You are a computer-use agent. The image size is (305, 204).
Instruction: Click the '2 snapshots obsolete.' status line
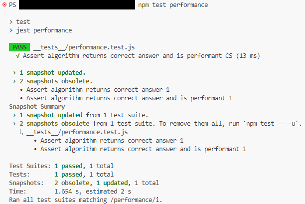[54, 81]
